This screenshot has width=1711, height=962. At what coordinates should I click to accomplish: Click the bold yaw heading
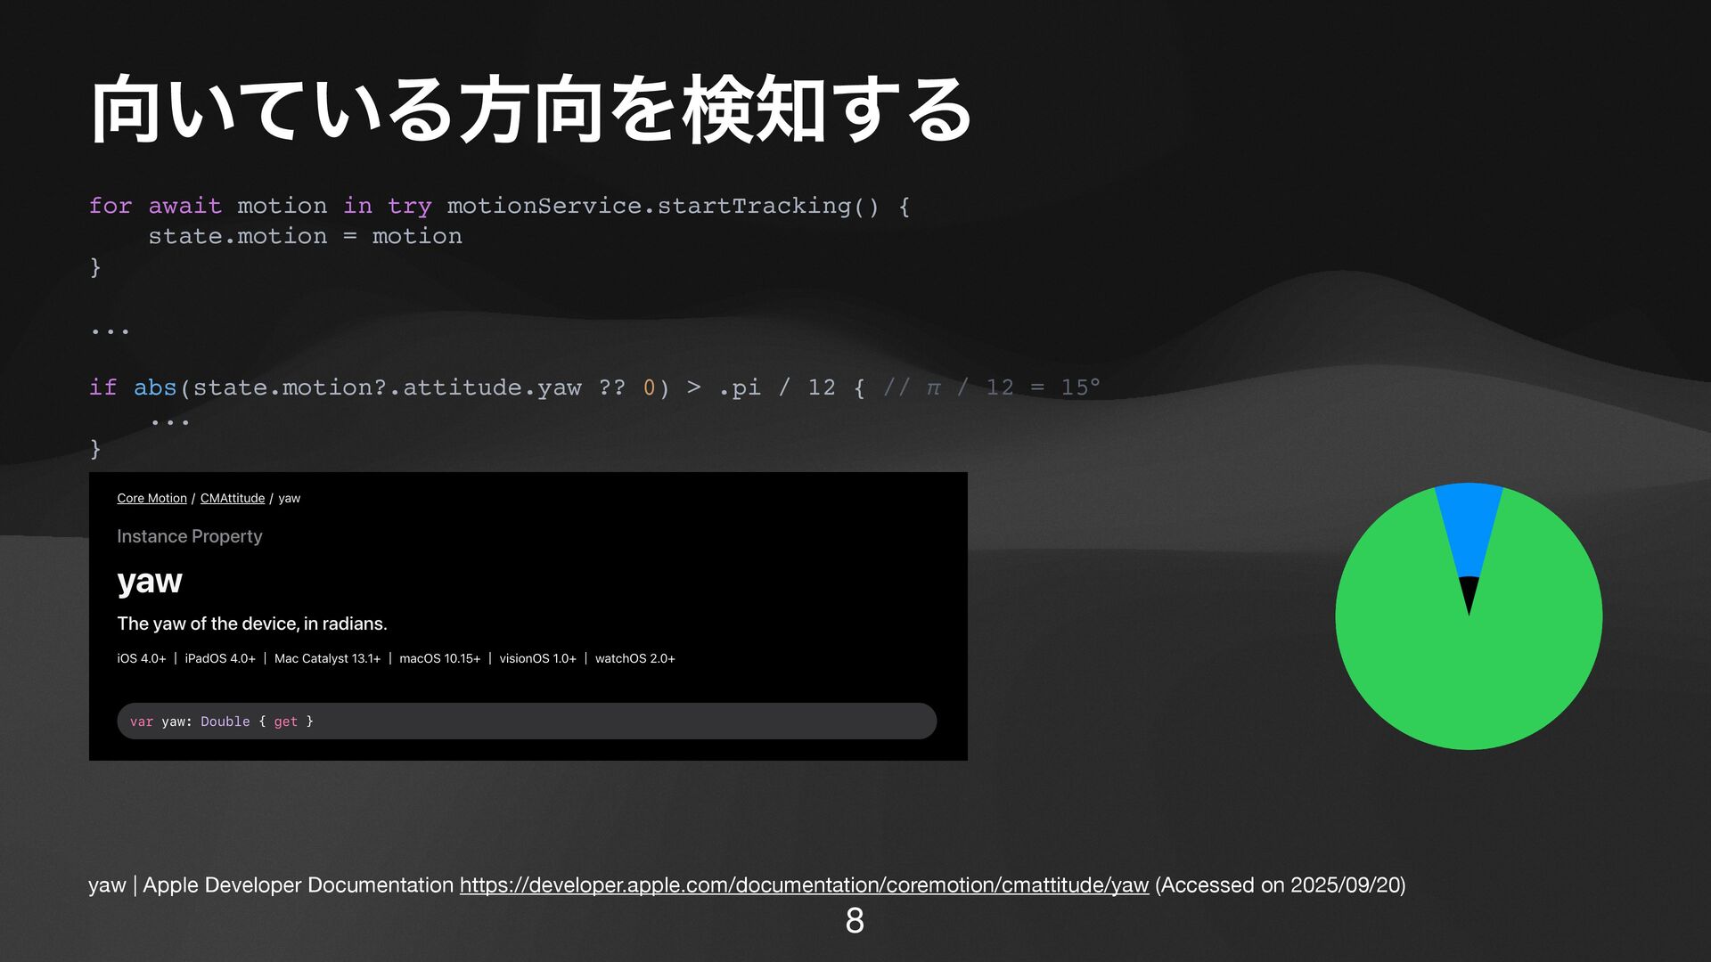(150, 581)
